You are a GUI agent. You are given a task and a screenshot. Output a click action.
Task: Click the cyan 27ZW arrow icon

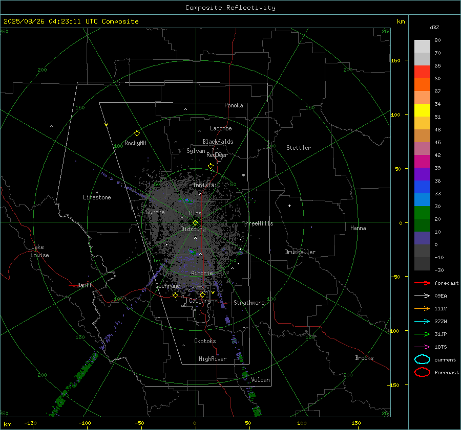(422, 322)
